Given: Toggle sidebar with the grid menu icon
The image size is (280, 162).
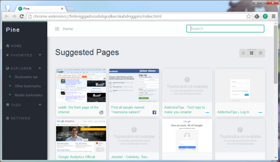Looking at the screenshot, I should coord(57,29).
